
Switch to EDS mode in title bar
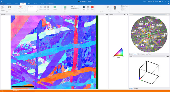pyautogui.click(x=145, y=2)
